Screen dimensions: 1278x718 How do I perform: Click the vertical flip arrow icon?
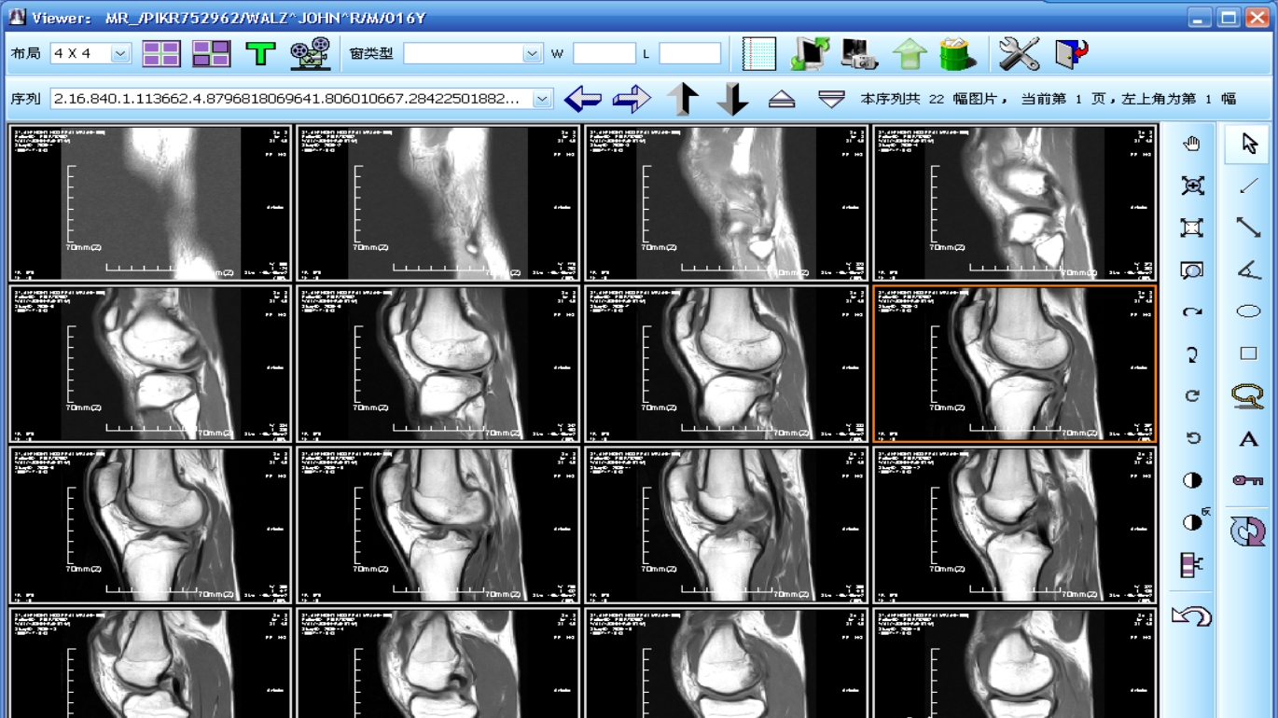(1191, 354)
